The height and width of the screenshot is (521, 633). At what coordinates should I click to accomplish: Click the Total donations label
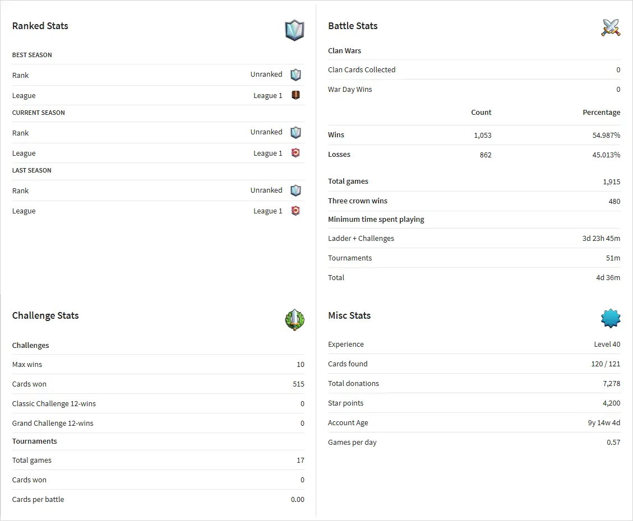click(353, 383)
